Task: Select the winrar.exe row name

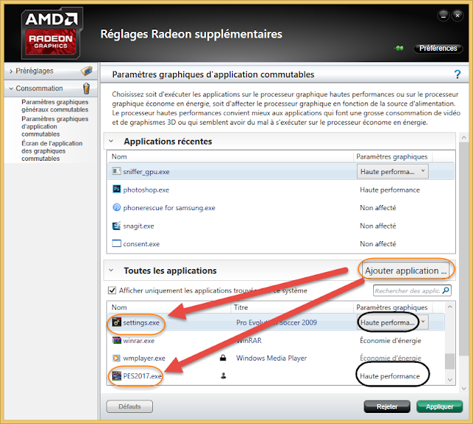Action: [138, 341]
